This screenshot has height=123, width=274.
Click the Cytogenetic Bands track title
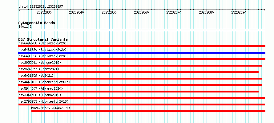(x=37, y=23)
